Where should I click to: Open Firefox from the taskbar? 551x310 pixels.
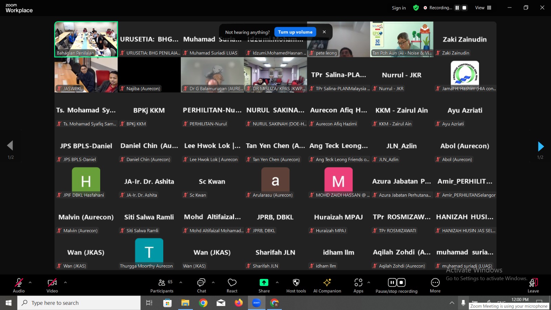point(239,303)
